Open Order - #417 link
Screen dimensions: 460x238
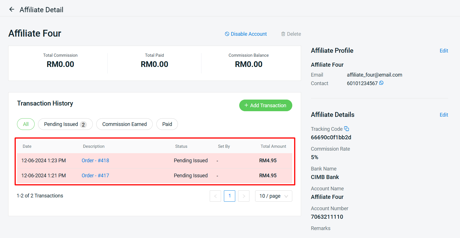coord(95,176)
